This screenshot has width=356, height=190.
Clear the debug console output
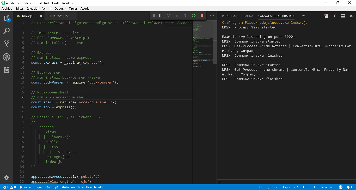click(x=326, y=16)
